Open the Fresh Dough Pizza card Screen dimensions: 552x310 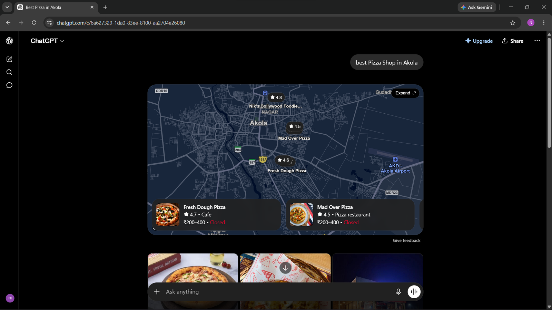click(216, 215)
